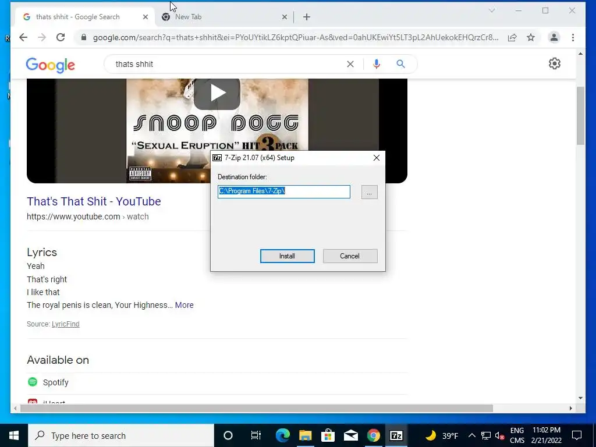The height and width of the screenshot is (447, 596).
Task: Open Cortana from the taskbar
Action: point(228,435)
